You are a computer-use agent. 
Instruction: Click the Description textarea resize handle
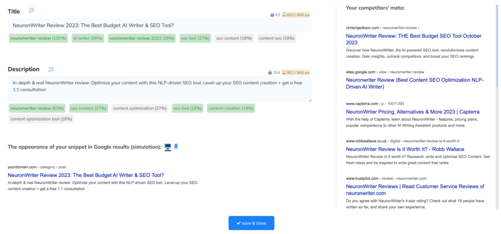click(x=309, y=100)
